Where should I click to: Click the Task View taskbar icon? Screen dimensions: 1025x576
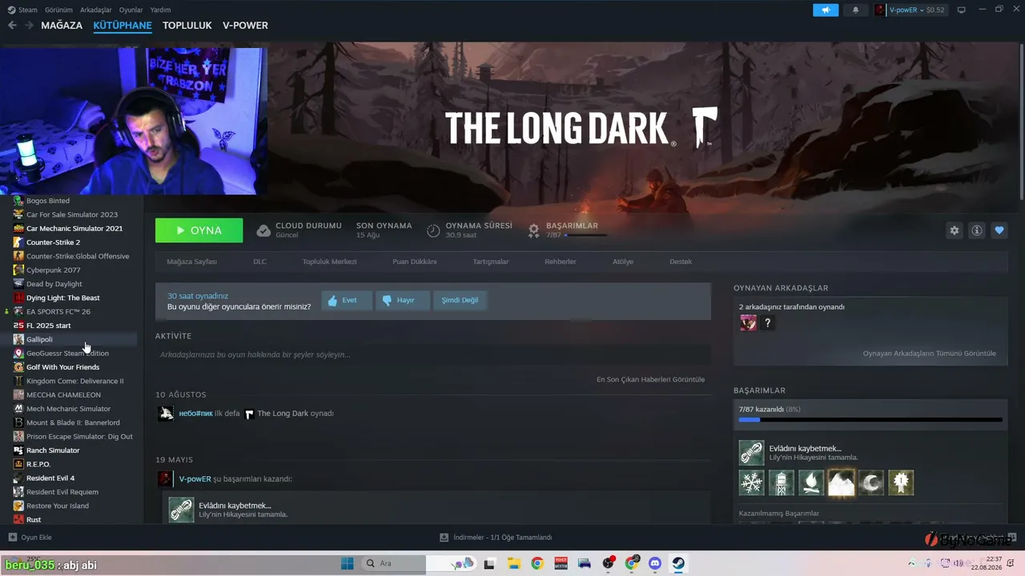pyautogui.click(x=489, y=563)
